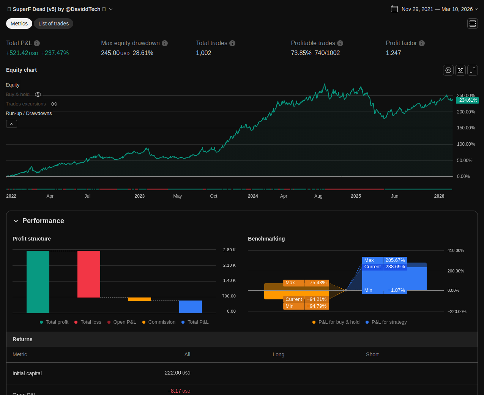484x395 pixels.
Task: Click the Max equity drawdown info icon
Action: pos(165,43)
